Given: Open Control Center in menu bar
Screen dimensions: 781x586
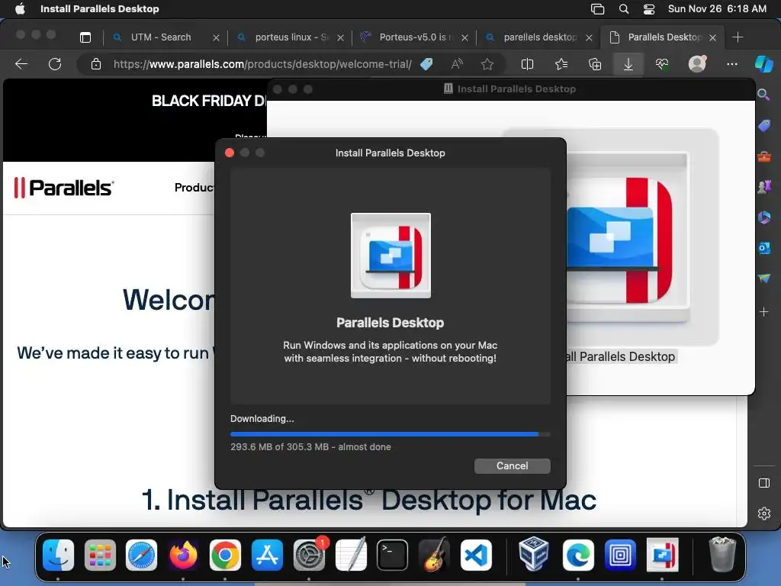Looking at the screenshot, I should pyautogui.click(x=649, y=9).
